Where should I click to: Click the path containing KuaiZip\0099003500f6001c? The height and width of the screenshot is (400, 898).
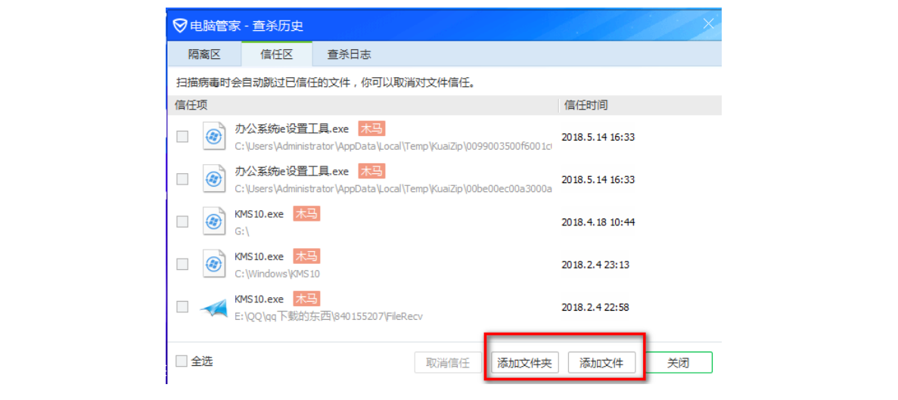393,146
